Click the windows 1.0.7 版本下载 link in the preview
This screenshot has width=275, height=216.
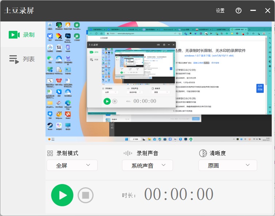tap(209, 56)
